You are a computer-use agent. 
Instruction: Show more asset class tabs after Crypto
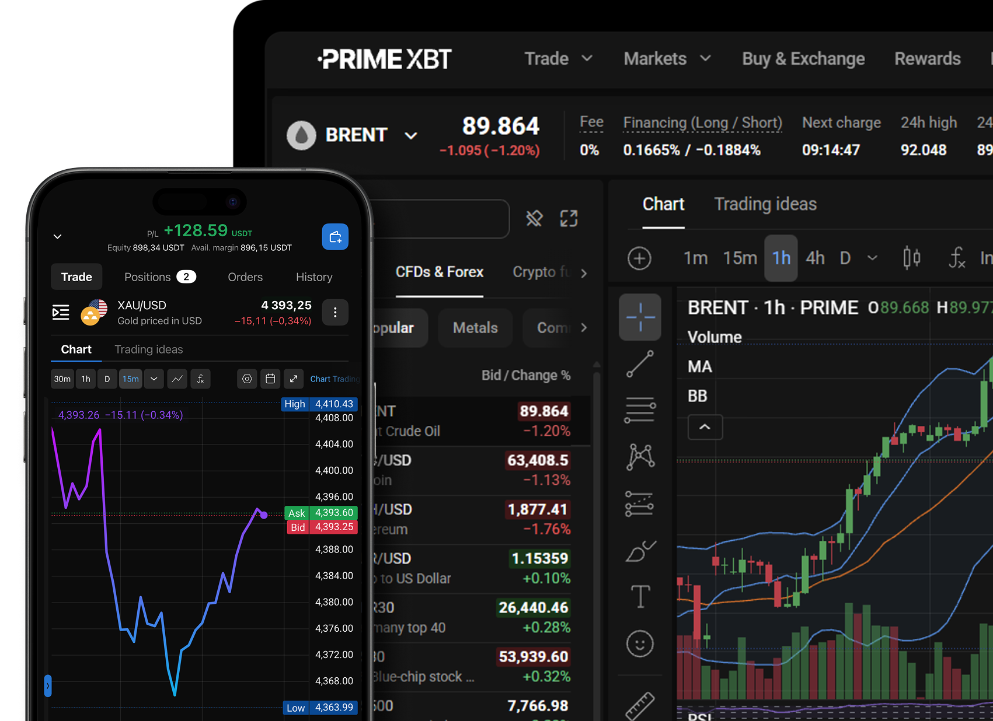584,273
